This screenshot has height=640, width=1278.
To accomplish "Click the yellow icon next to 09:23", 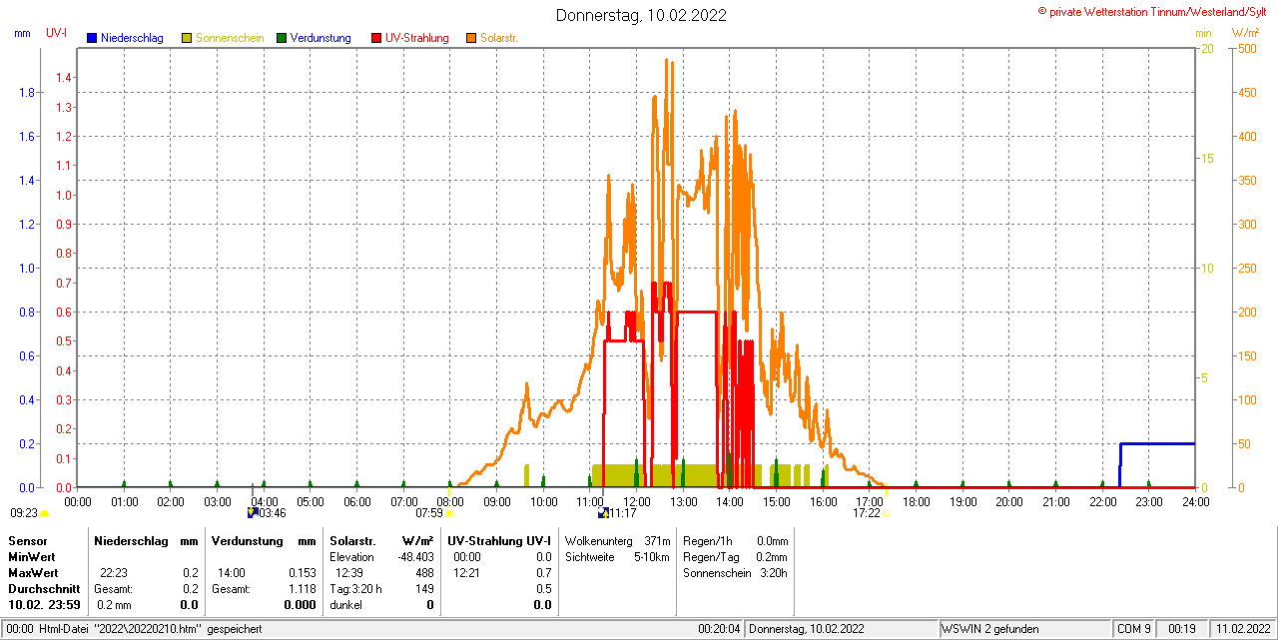I will [x=44, y=513].
